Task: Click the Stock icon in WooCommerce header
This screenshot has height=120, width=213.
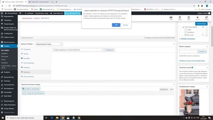Action: [189, 18]
